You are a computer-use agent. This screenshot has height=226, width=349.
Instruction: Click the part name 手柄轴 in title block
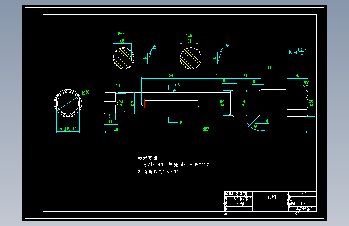click(269, 197)
